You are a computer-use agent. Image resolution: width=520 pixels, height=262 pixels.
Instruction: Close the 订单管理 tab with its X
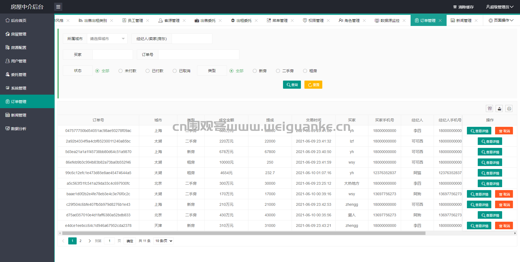[x=440, y=21]
